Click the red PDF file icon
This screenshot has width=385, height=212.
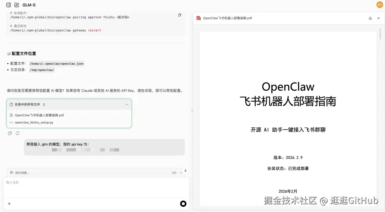(199, 18)
